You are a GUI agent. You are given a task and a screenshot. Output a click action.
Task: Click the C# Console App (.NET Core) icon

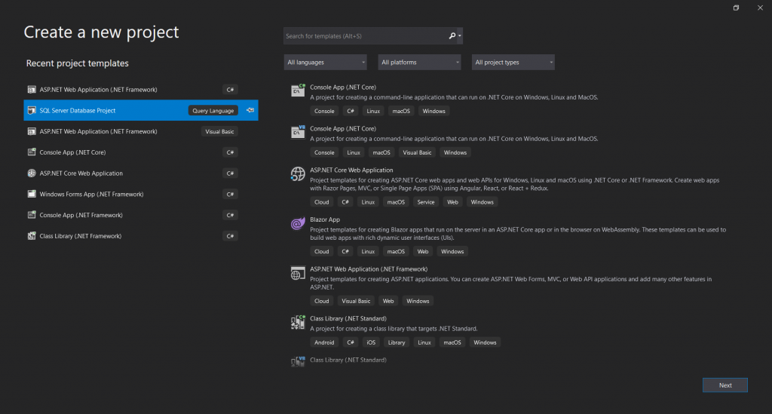(297, 90)
